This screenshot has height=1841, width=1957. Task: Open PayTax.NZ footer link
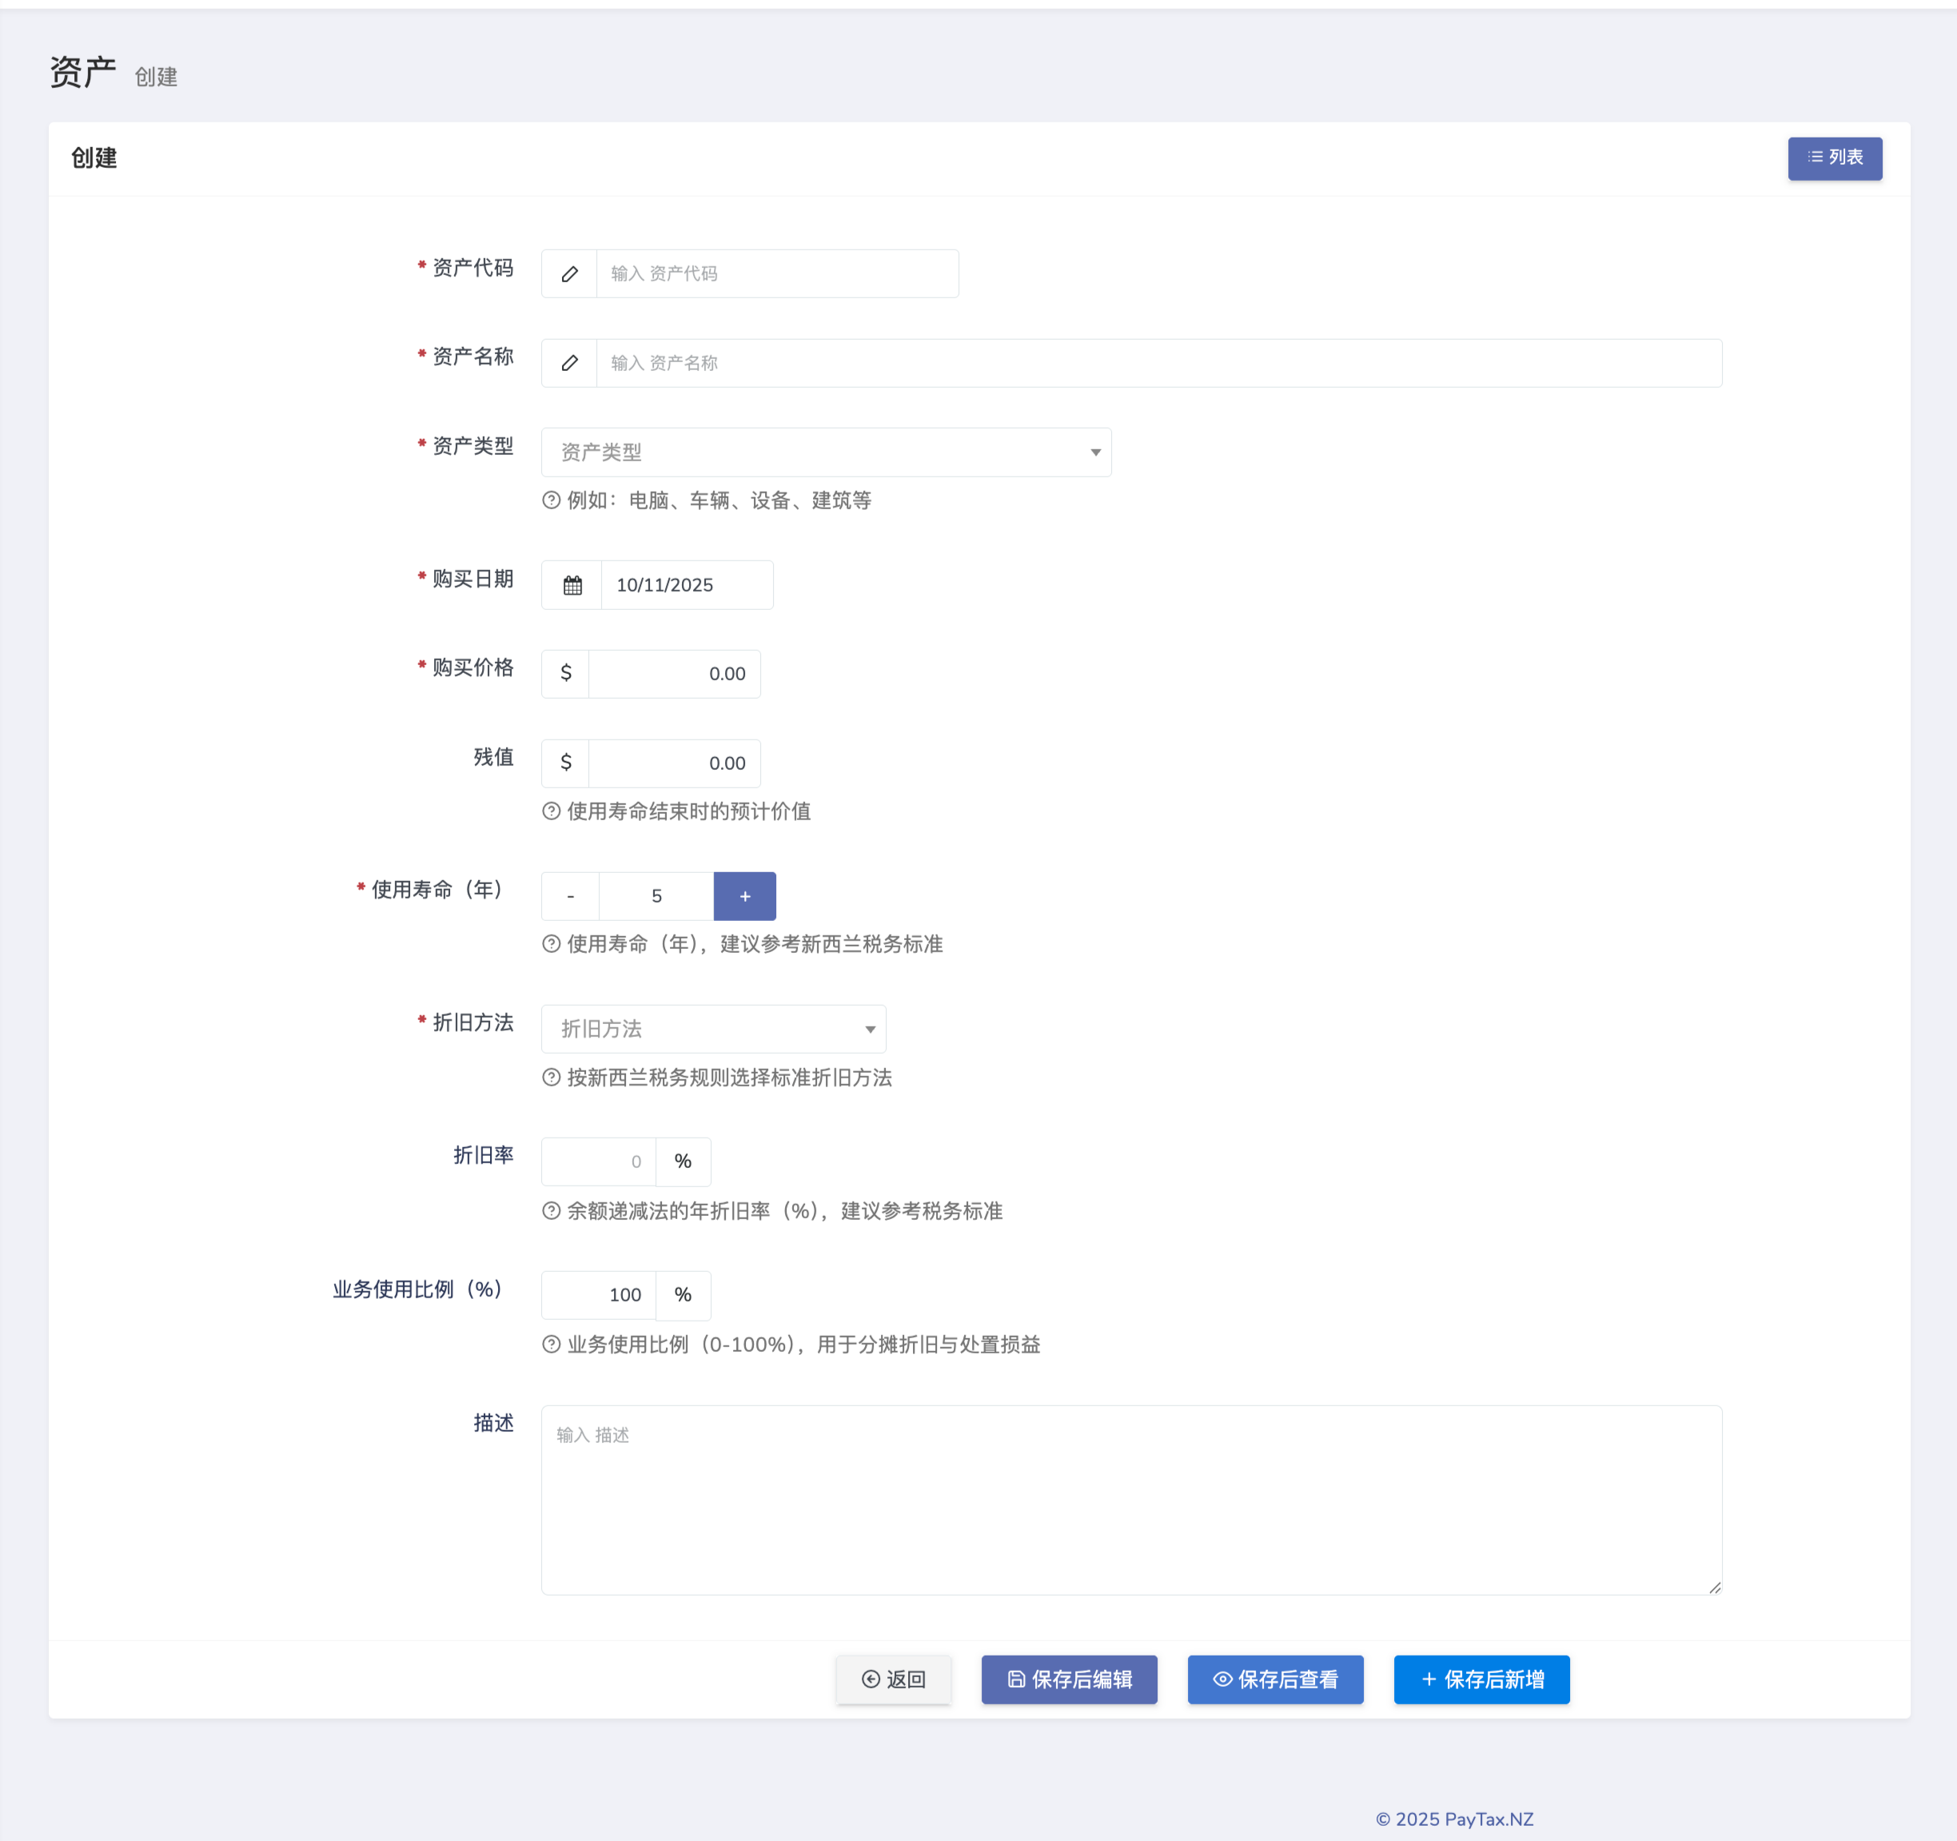(1488, 1819)
